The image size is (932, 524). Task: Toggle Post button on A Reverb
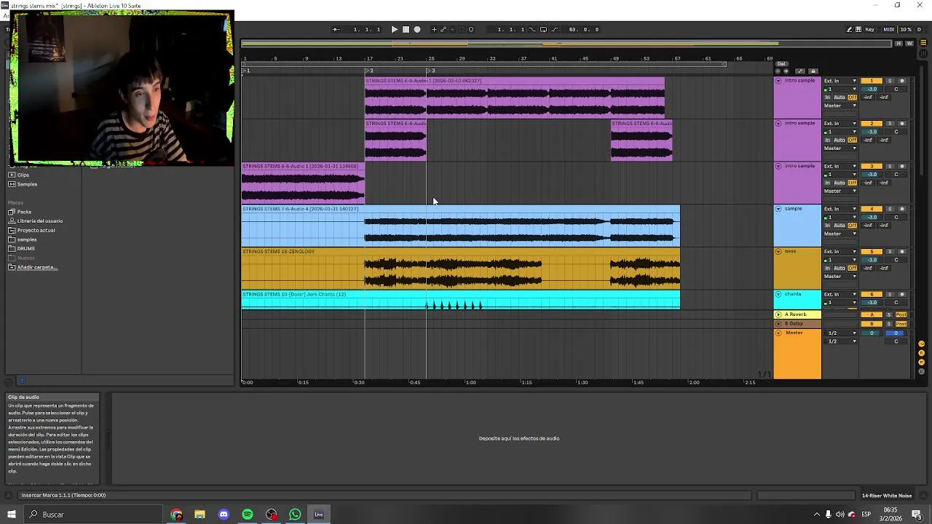pyautogui.click(x=901, y=314)
